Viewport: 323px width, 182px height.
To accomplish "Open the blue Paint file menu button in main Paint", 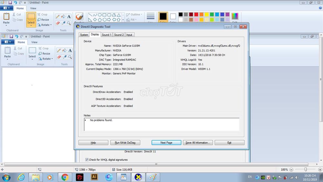I will (x=6, y=8).
